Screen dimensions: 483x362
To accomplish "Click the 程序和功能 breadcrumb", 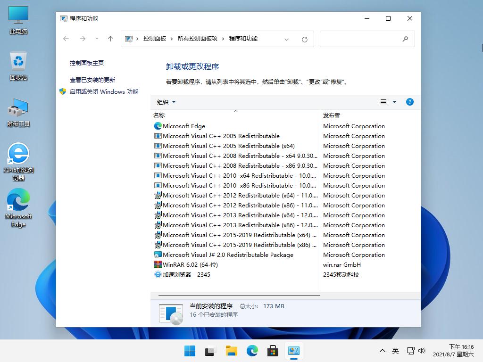I will tap(243, 39).
